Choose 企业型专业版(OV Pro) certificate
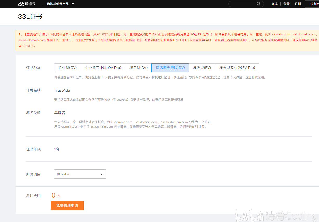Screen dimensions: 319x222 pos(103,68)
